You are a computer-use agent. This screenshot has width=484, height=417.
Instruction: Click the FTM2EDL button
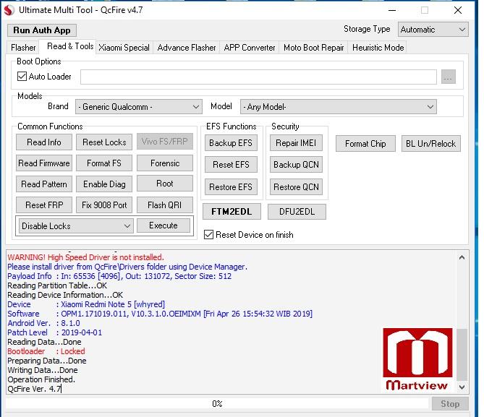click(x=231, y=212)
